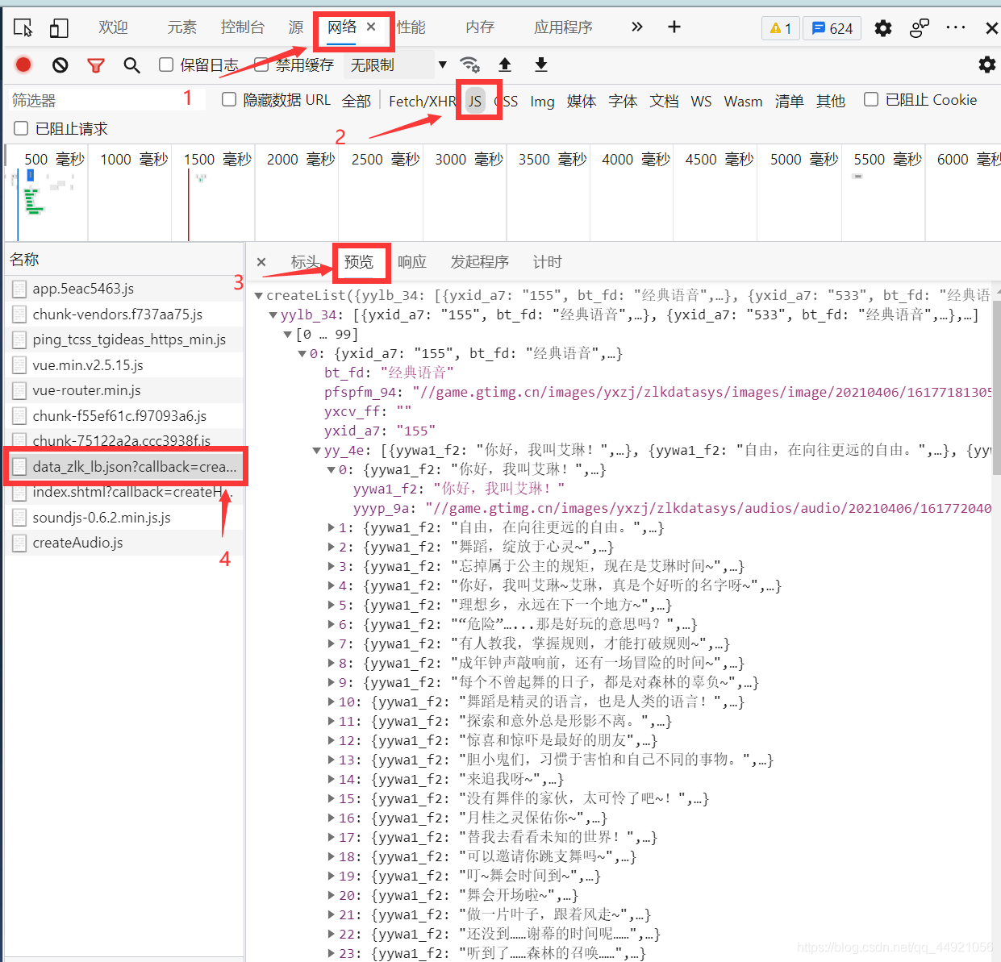Toggle device emulation icon
The height and width of the screenshot is (962, 1001).
(59, 28)
